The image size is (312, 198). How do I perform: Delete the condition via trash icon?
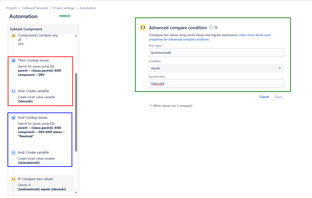216,27
